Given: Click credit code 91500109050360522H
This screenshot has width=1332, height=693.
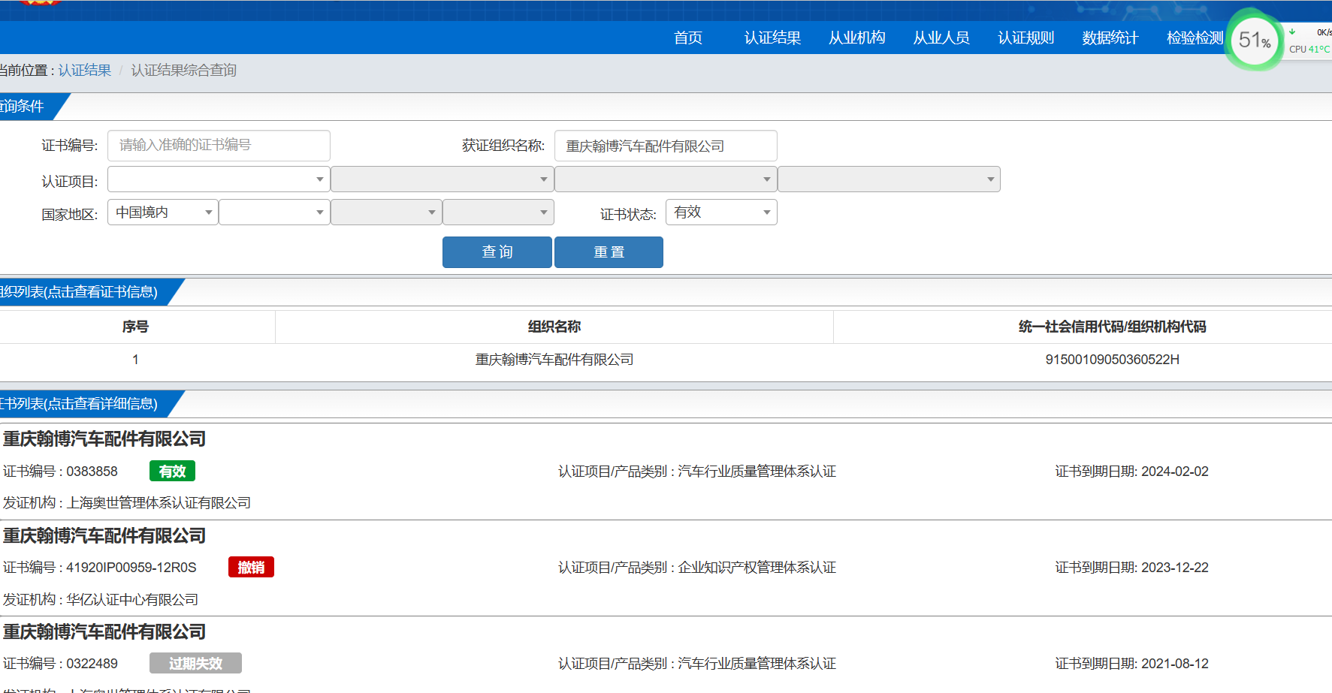Looking at the screenshot, I should [1112, 360].
